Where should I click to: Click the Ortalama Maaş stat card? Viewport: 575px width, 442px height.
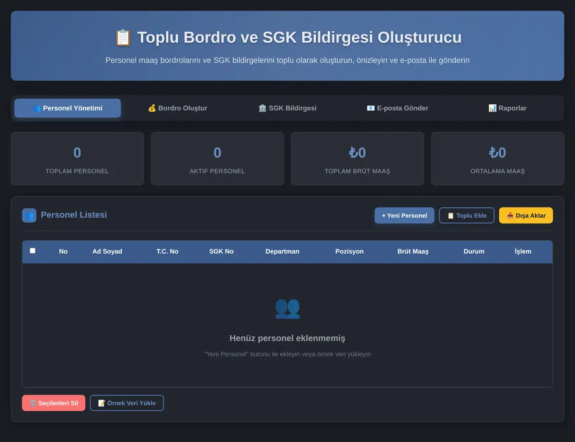coord(497,159)
